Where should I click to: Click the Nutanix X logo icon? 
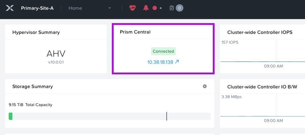coord(10,8)
